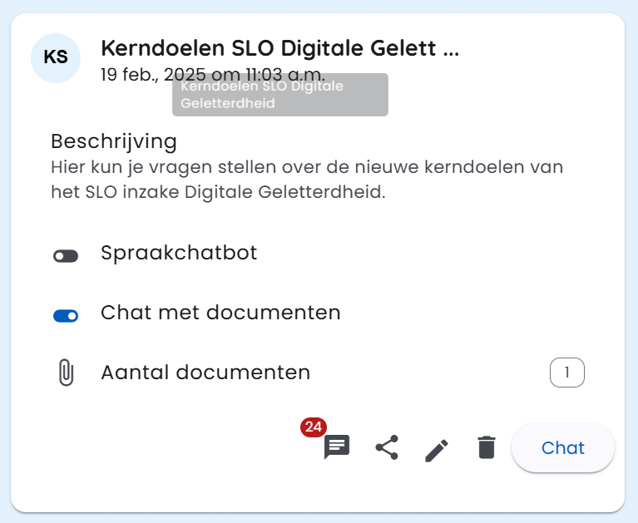Open the chat messages history icon
Viewport: 638px width, 523px height.
pyautogui.click(x=337, y=447)
